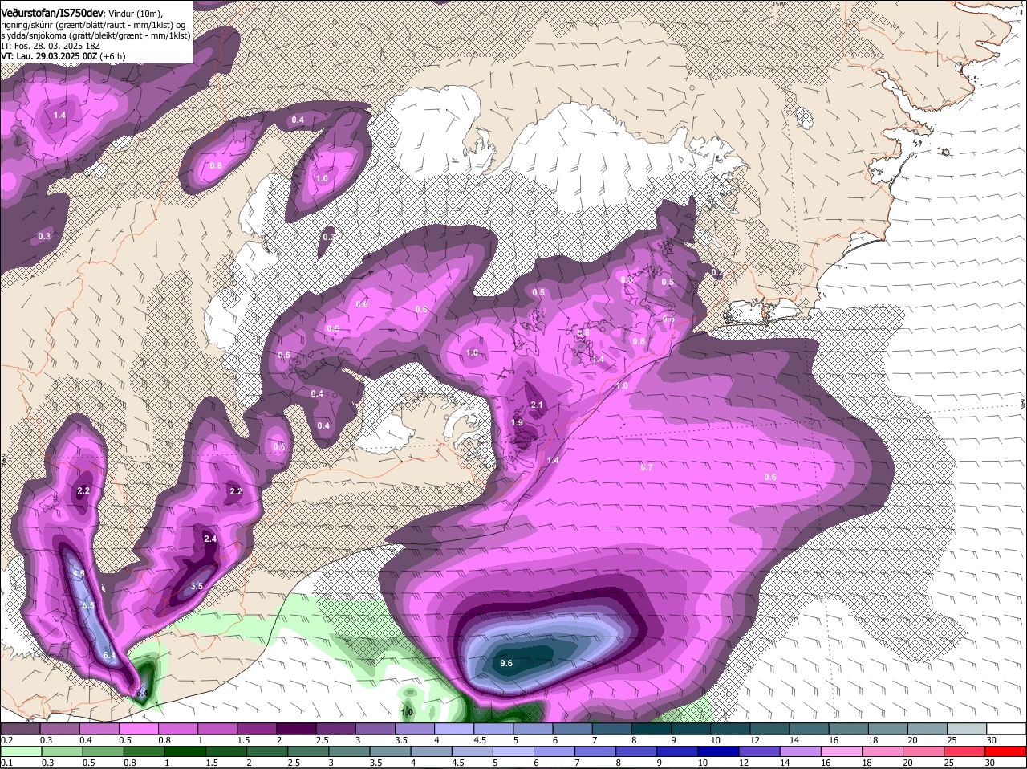Click the 'VT: Lau. 29.03.2025 00Z' valid time
Viewport: 1027px width, 769px height.
[x=49, y=56]
